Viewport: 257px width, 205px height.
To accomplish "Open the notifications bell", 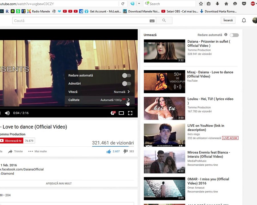I will click(244, 20).
